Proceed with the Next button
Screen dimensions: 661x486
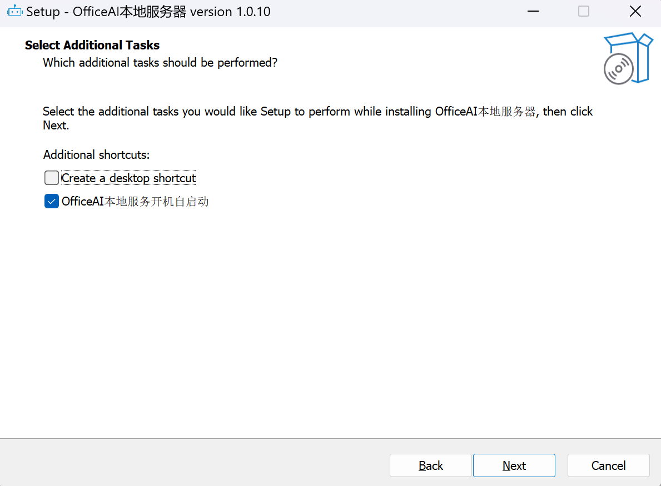tap(514, 465)
